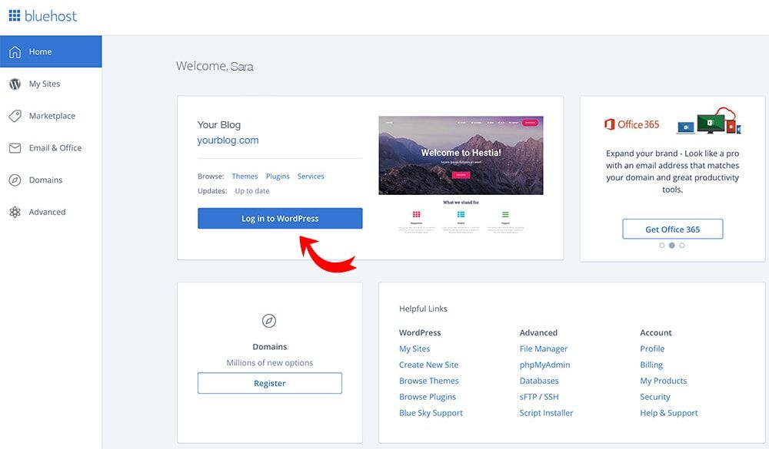Click the compass icon in Domains card
The height and width of the screenshot is (449, 769).
[269, 321]
